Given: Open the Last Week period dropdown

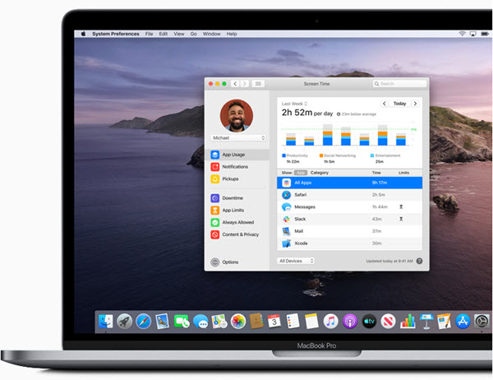Looking at the screenshot, I should point(294,104).
